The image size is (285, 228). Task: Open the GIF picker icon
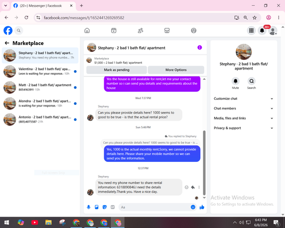113,207
